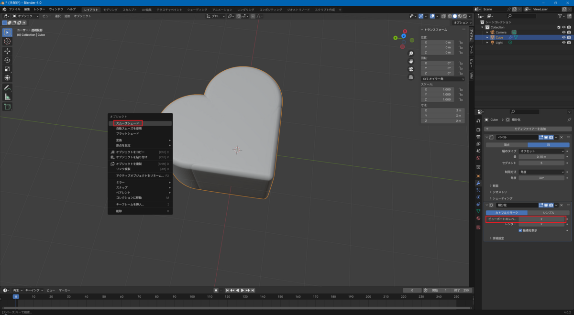This screenshot has height=315, width=574.
Task: Open 制限方法 角度 dropdown
Action: click(x=542, y=172)
